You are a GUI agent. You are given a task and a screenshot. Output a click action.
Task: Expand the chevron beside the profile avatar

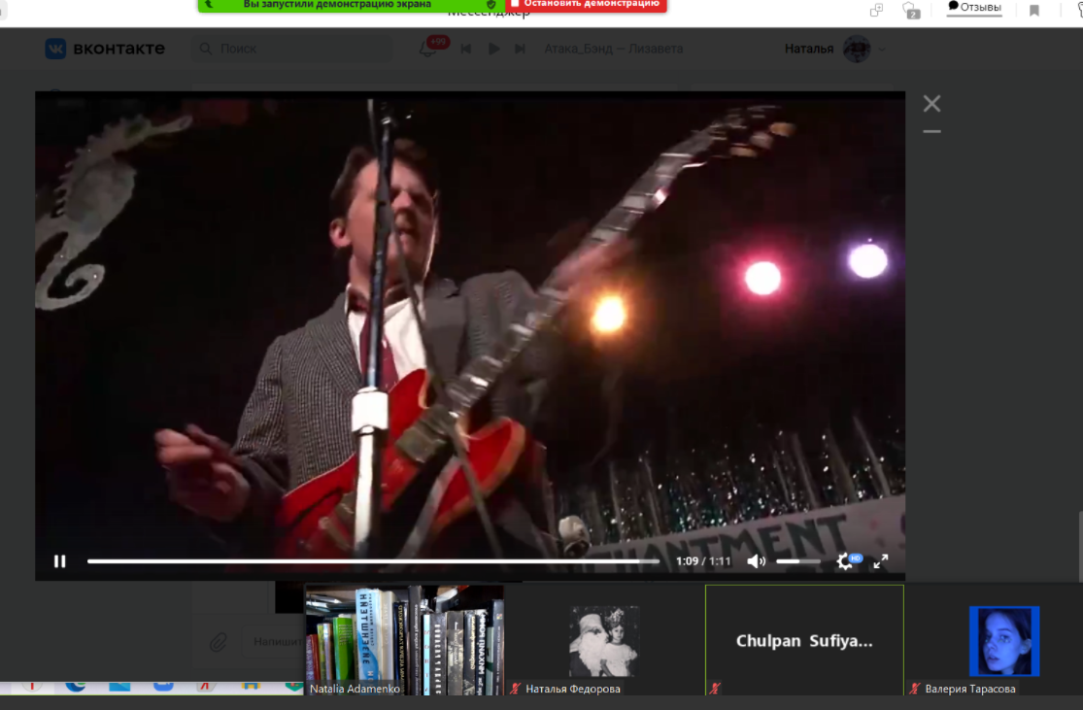pyautogui.click(x=881, y=49)
